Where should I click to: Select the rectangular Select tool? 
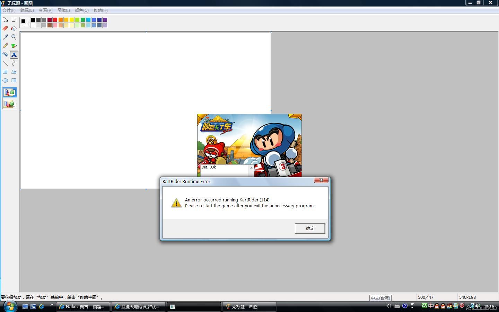(x=14, y=20)
